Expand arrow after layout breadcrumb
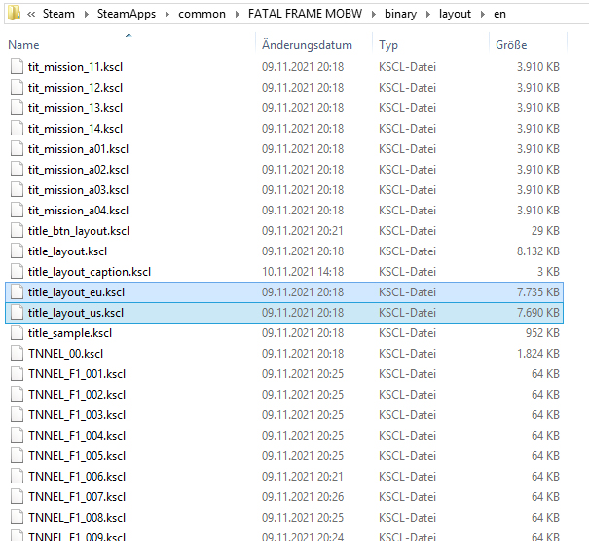Image resolution: width=589 pixels, height=541 pixels. (483, 14)
